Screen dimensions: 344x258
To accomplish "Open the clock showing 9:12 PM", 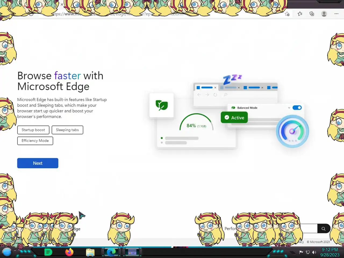I will click(x=330, y=252).
